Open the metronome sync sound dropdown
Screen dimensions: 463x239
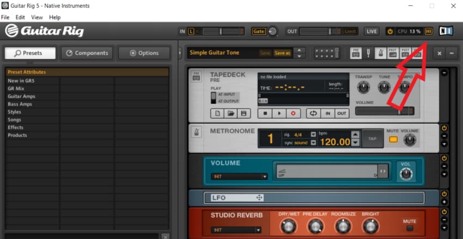click(313, 143)
